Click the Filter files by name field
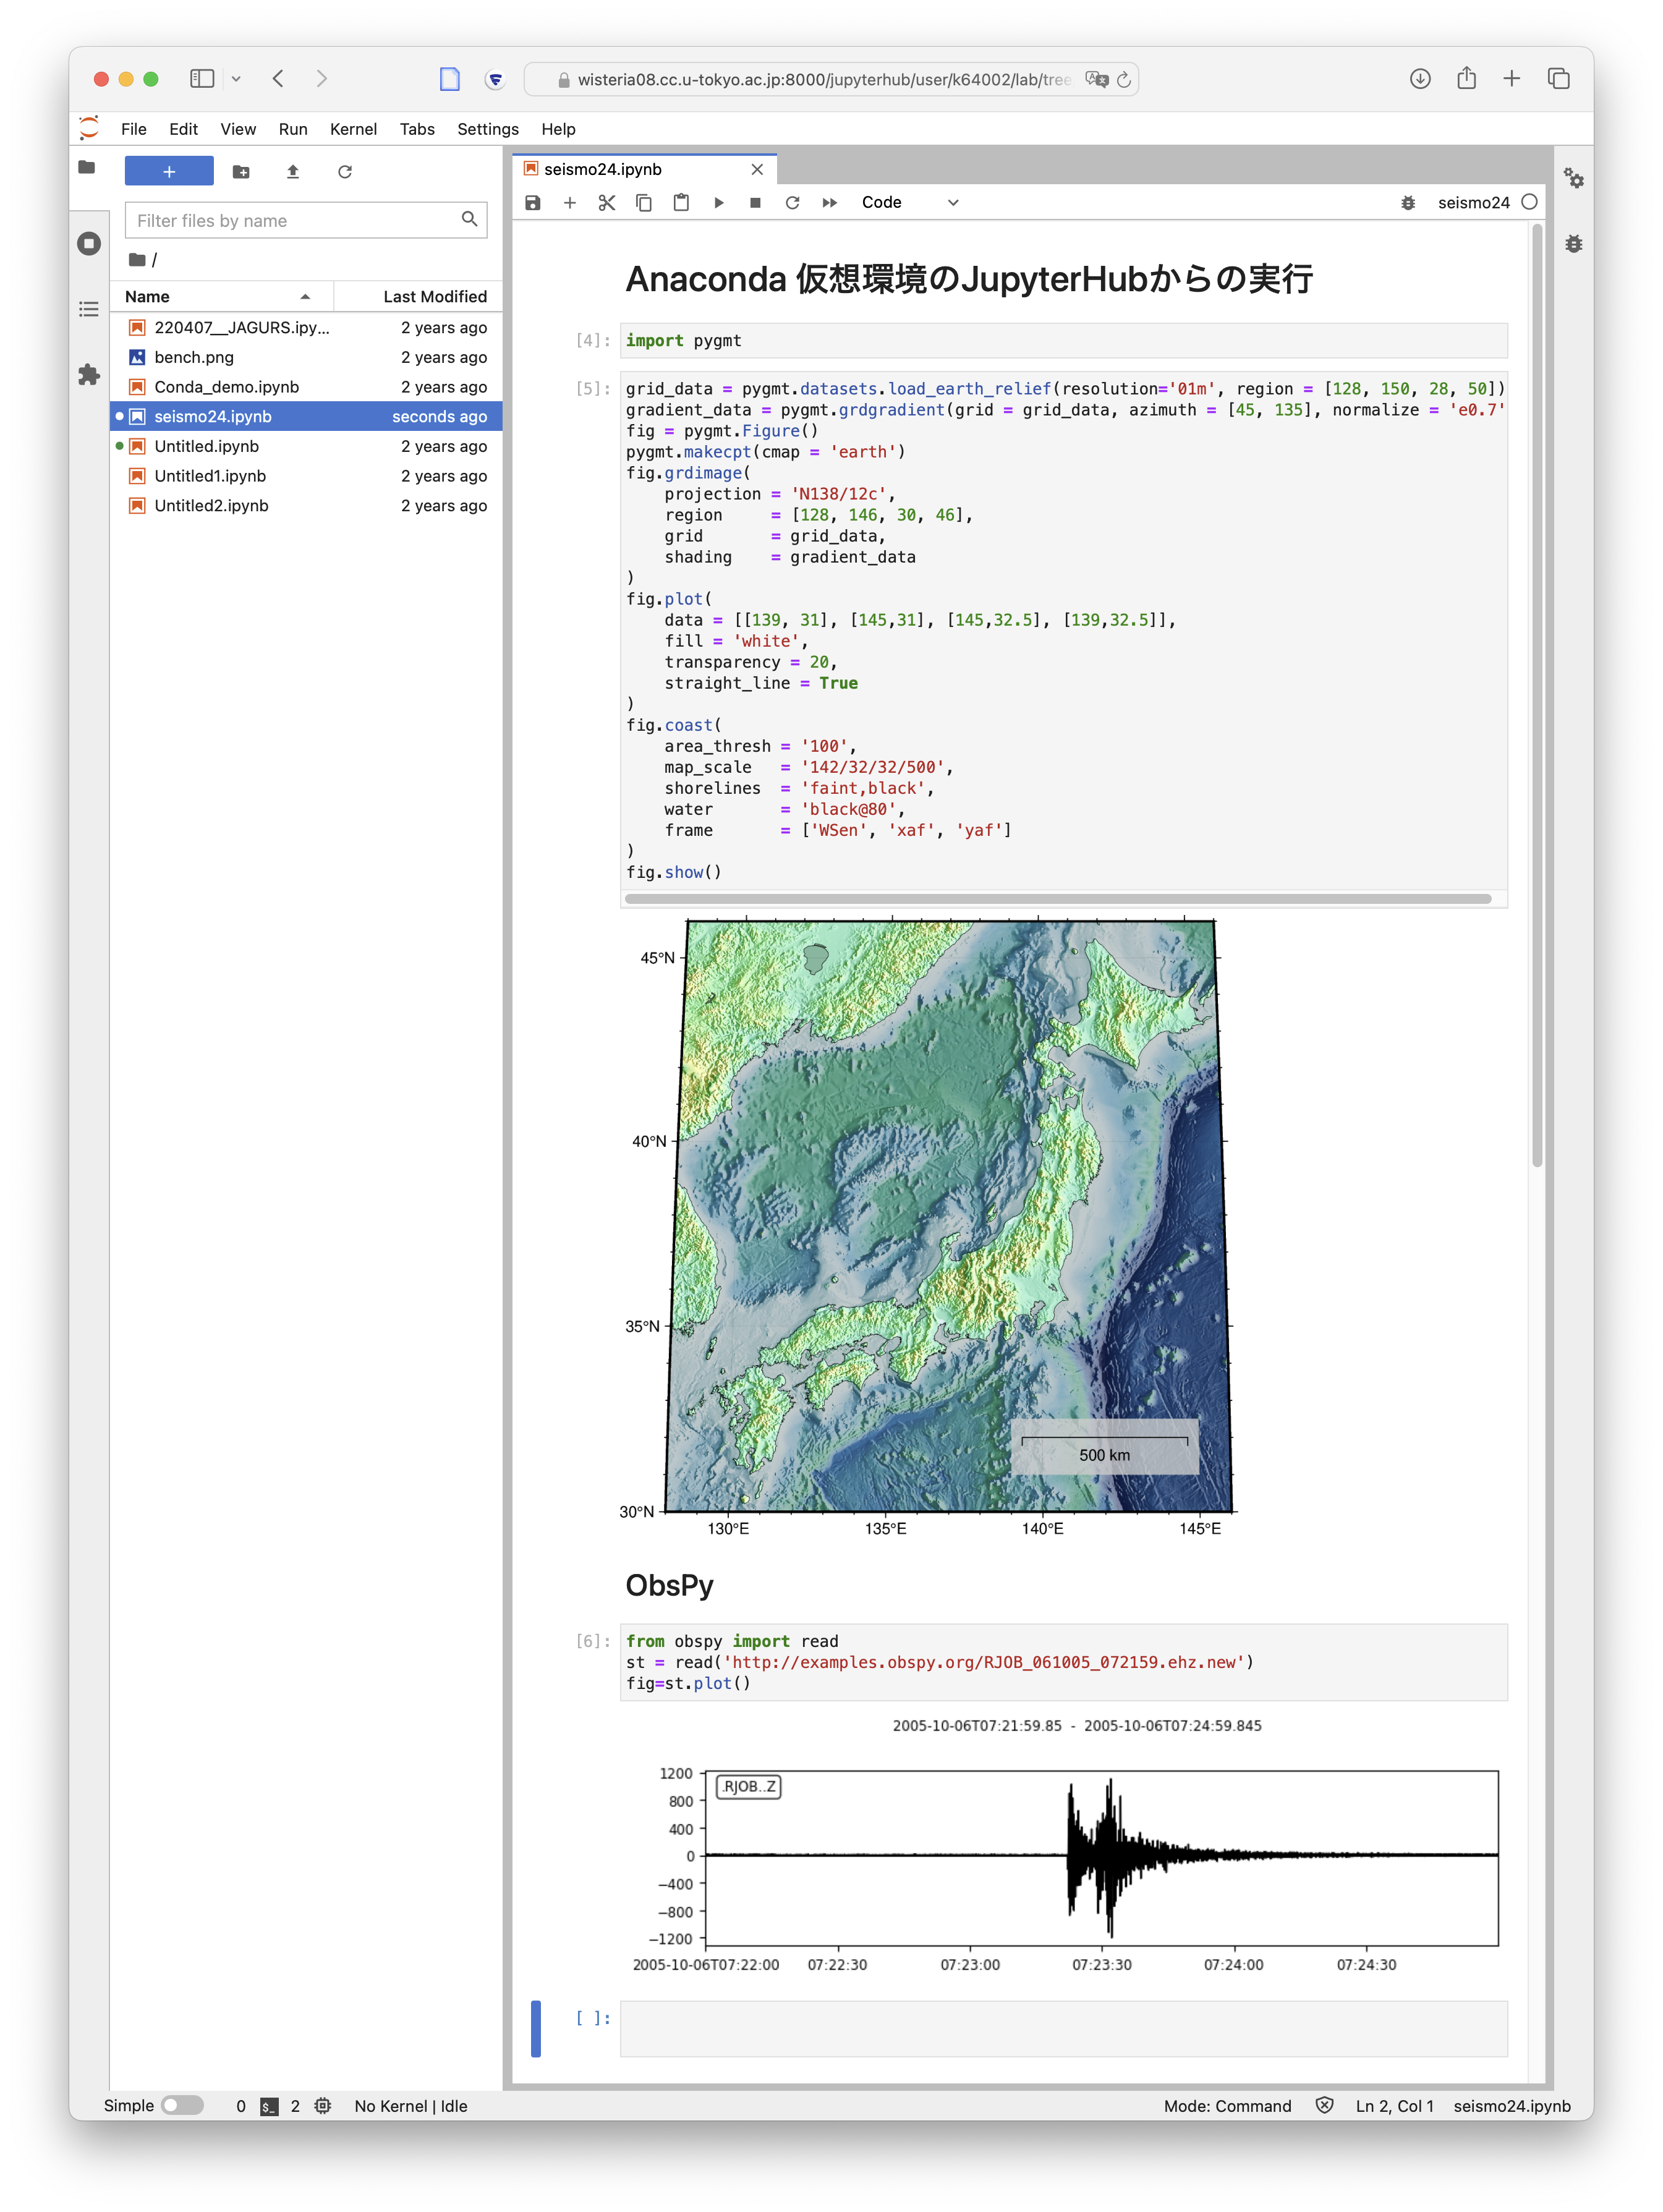This screenshot has width=1663, height=2212. click(295, 221)
